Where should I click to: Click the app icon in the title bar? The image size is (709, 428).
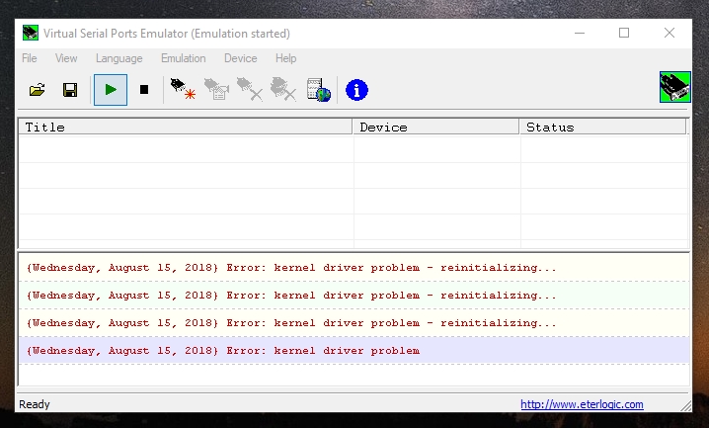[31, 33]
